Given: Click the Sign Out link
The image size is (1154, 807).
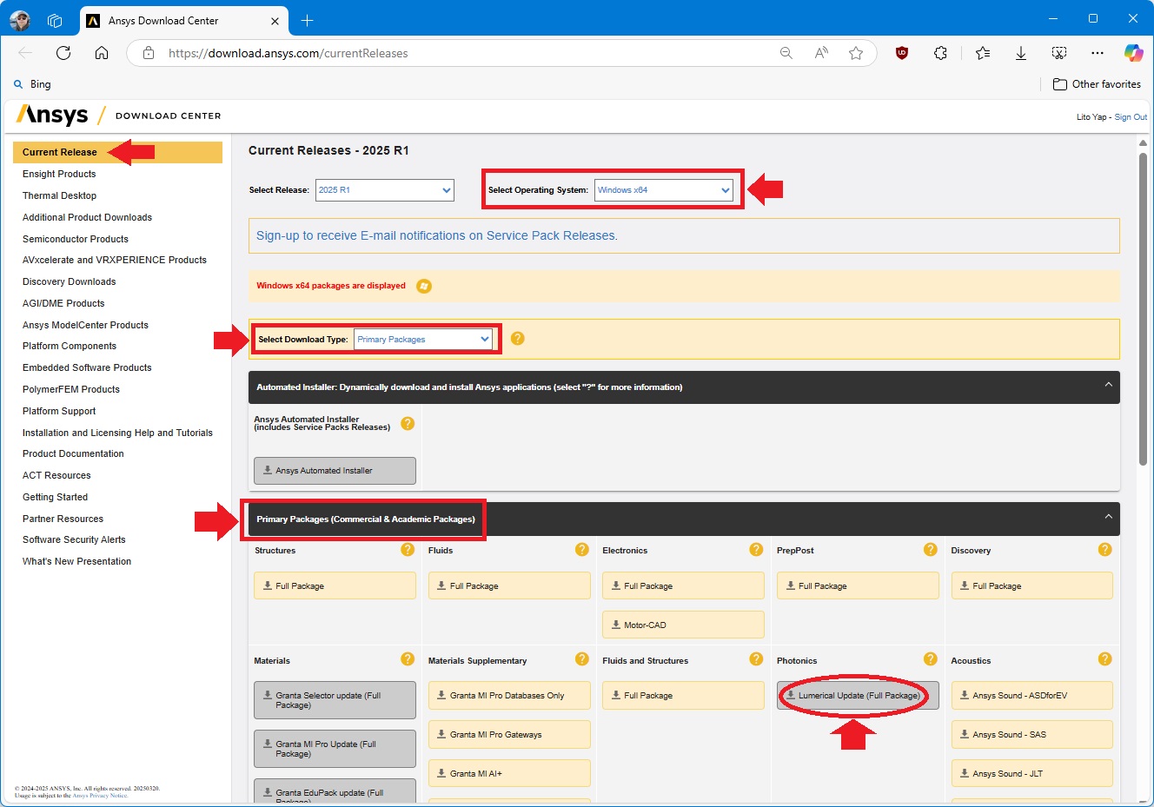Looking at the screenshot, I should click(x=1131, y=117).
